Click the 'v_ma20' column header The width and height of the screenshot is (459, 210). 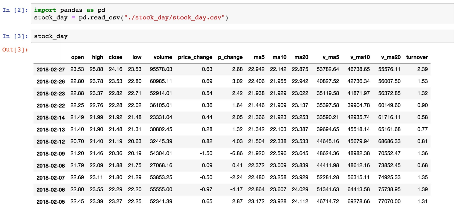391,57
